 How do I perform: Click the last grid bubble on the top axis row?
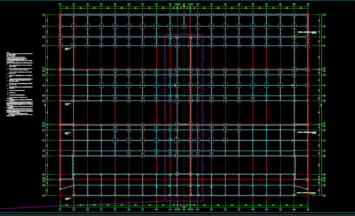point(308,4)
